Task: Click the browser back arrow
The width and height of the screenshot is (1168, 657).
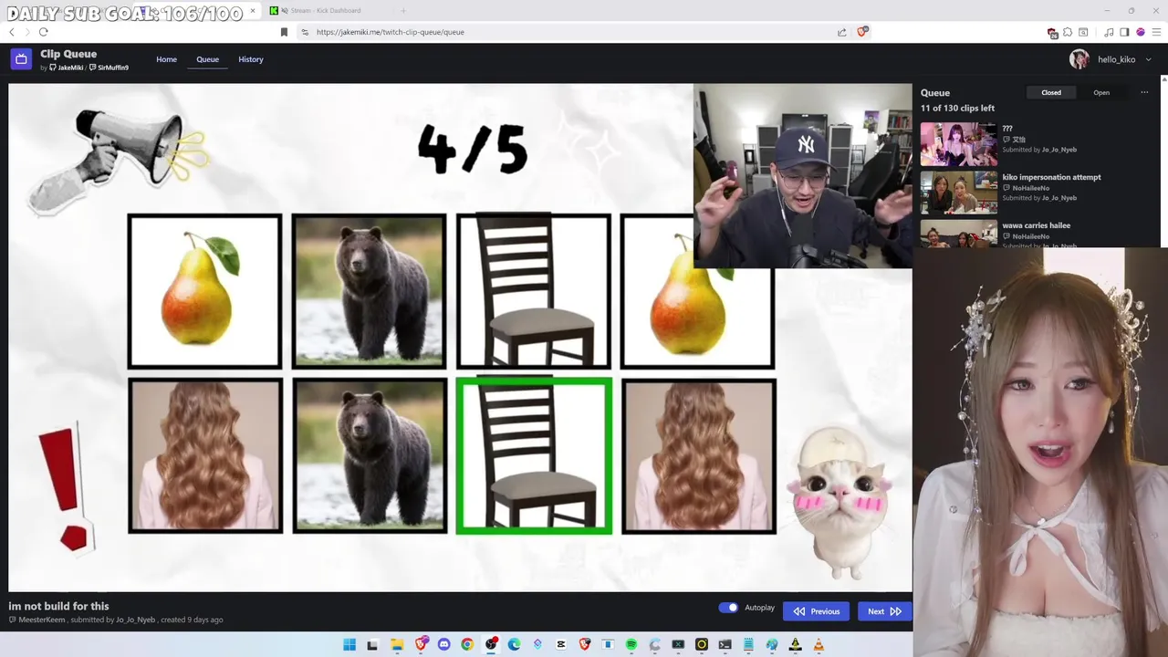Action: pos(12,32)
